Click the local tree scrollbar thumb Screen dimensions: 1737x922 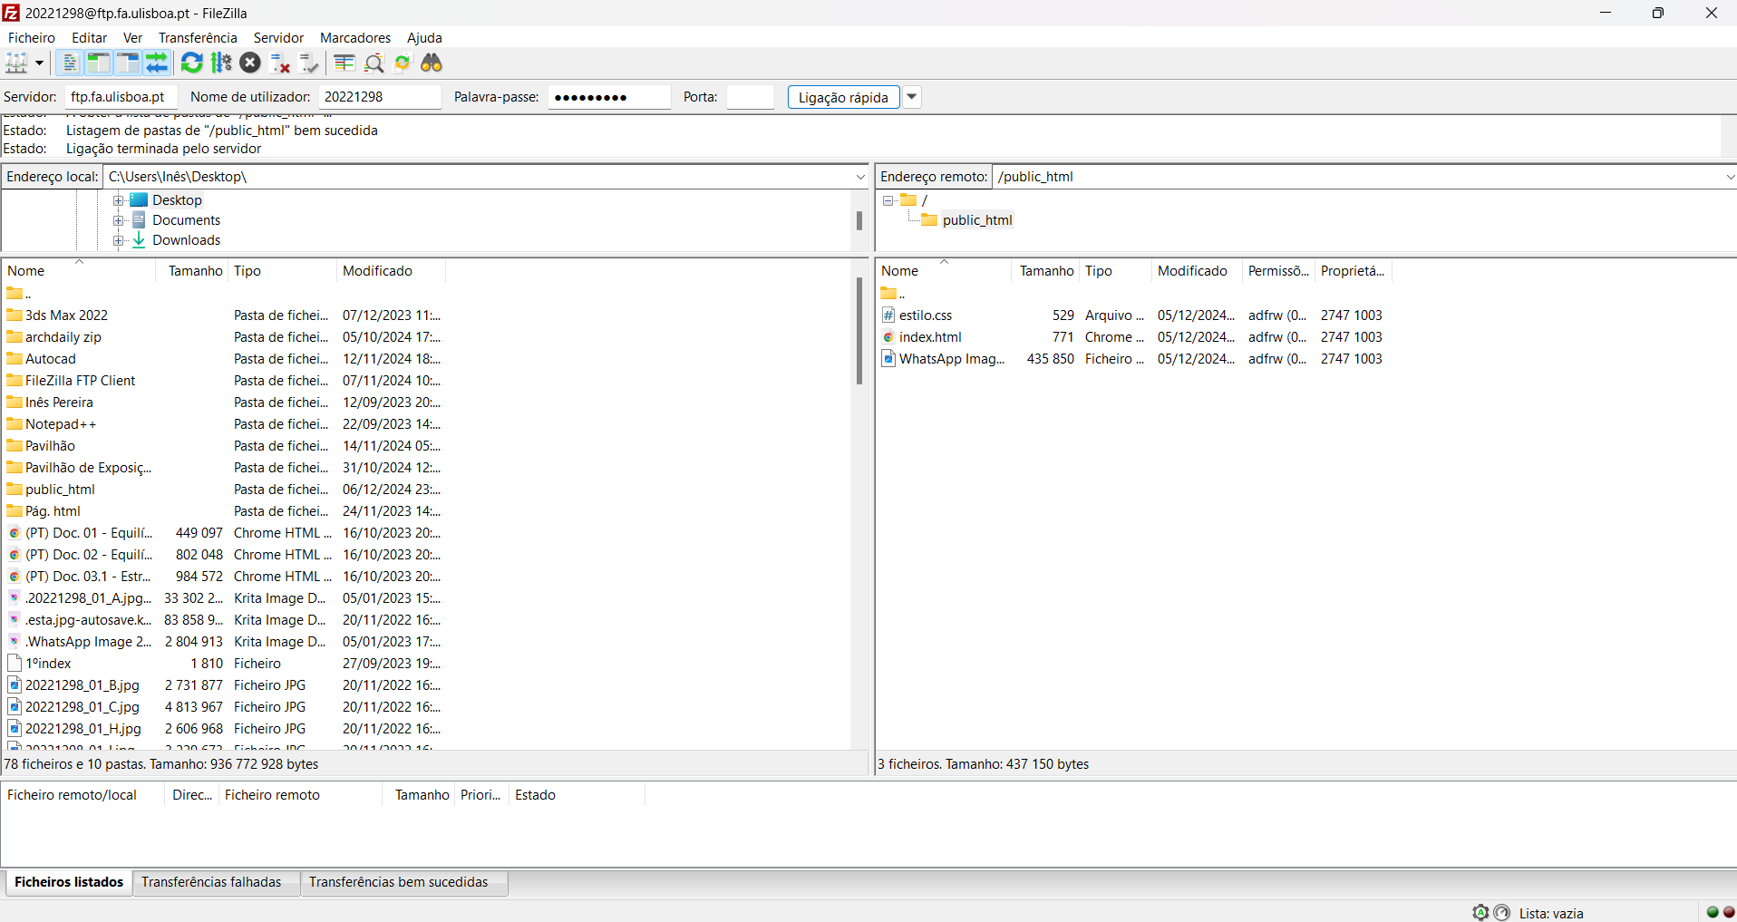(859, 220)
